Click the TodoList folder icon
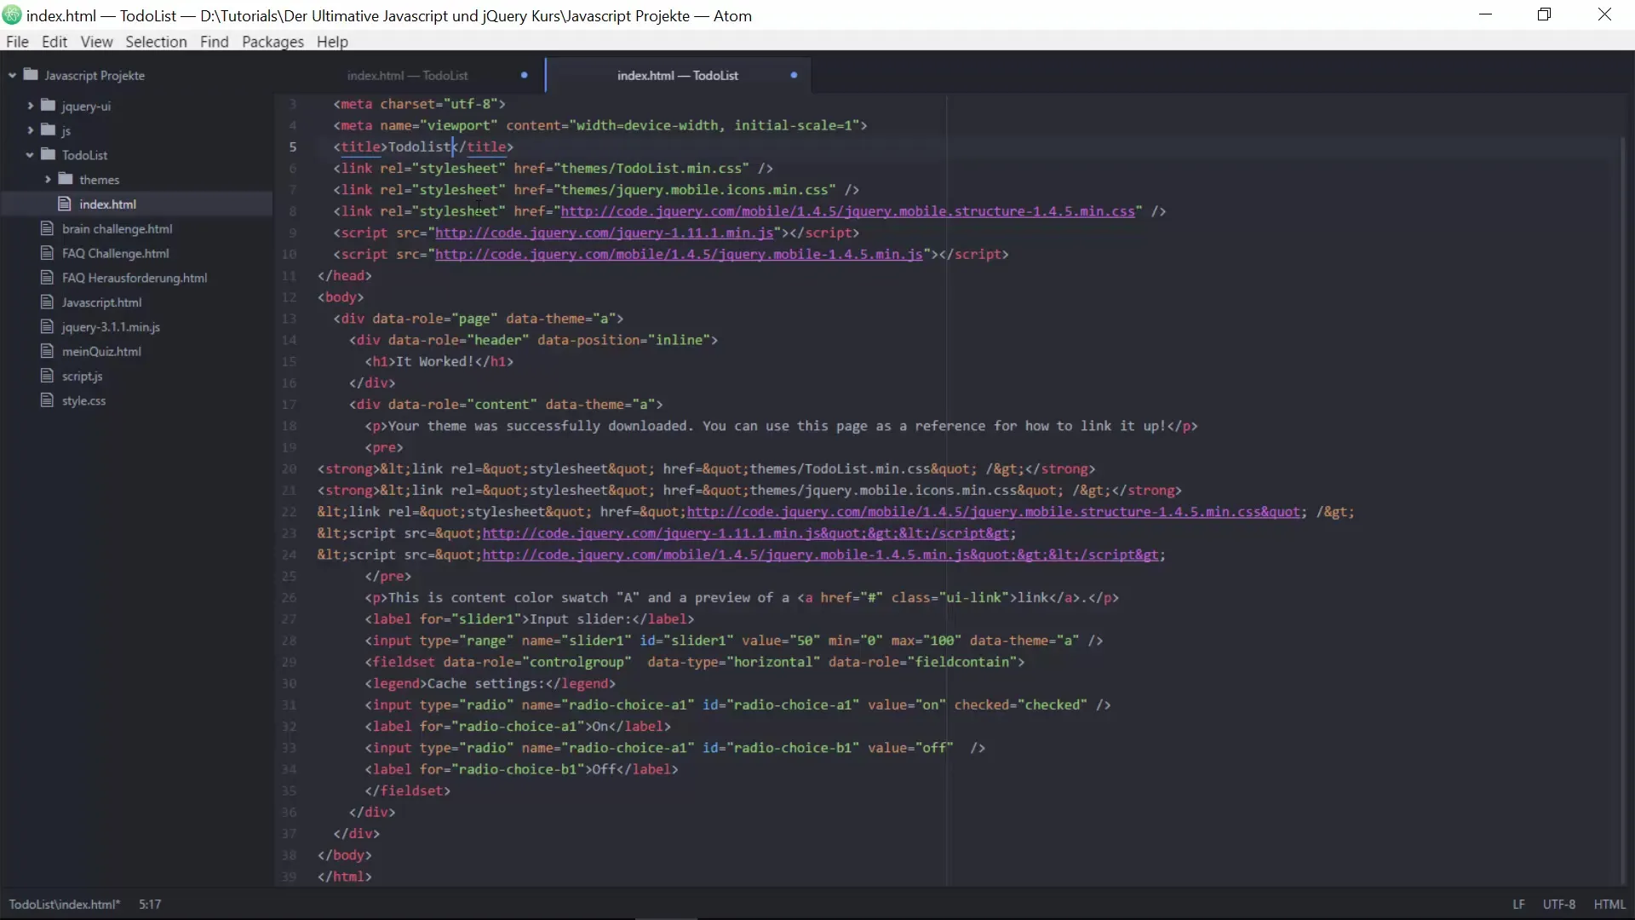Screen dimensions: 1635x920 tap(48, 155)
